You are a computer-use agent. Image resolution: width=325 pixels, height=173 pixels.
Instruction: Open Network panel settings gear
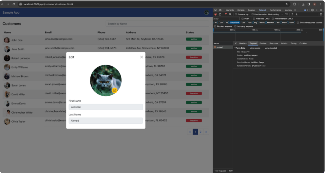pos(321,14)
